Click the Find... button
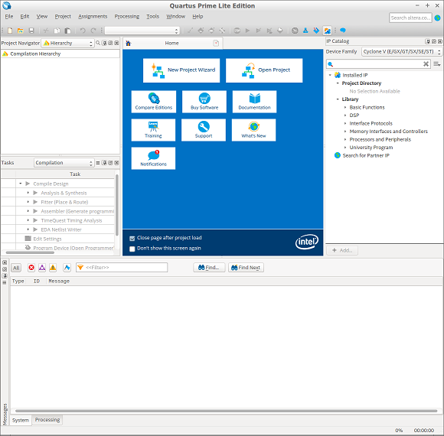This screenshot has height=436, width=444. (x=209, y=268)
